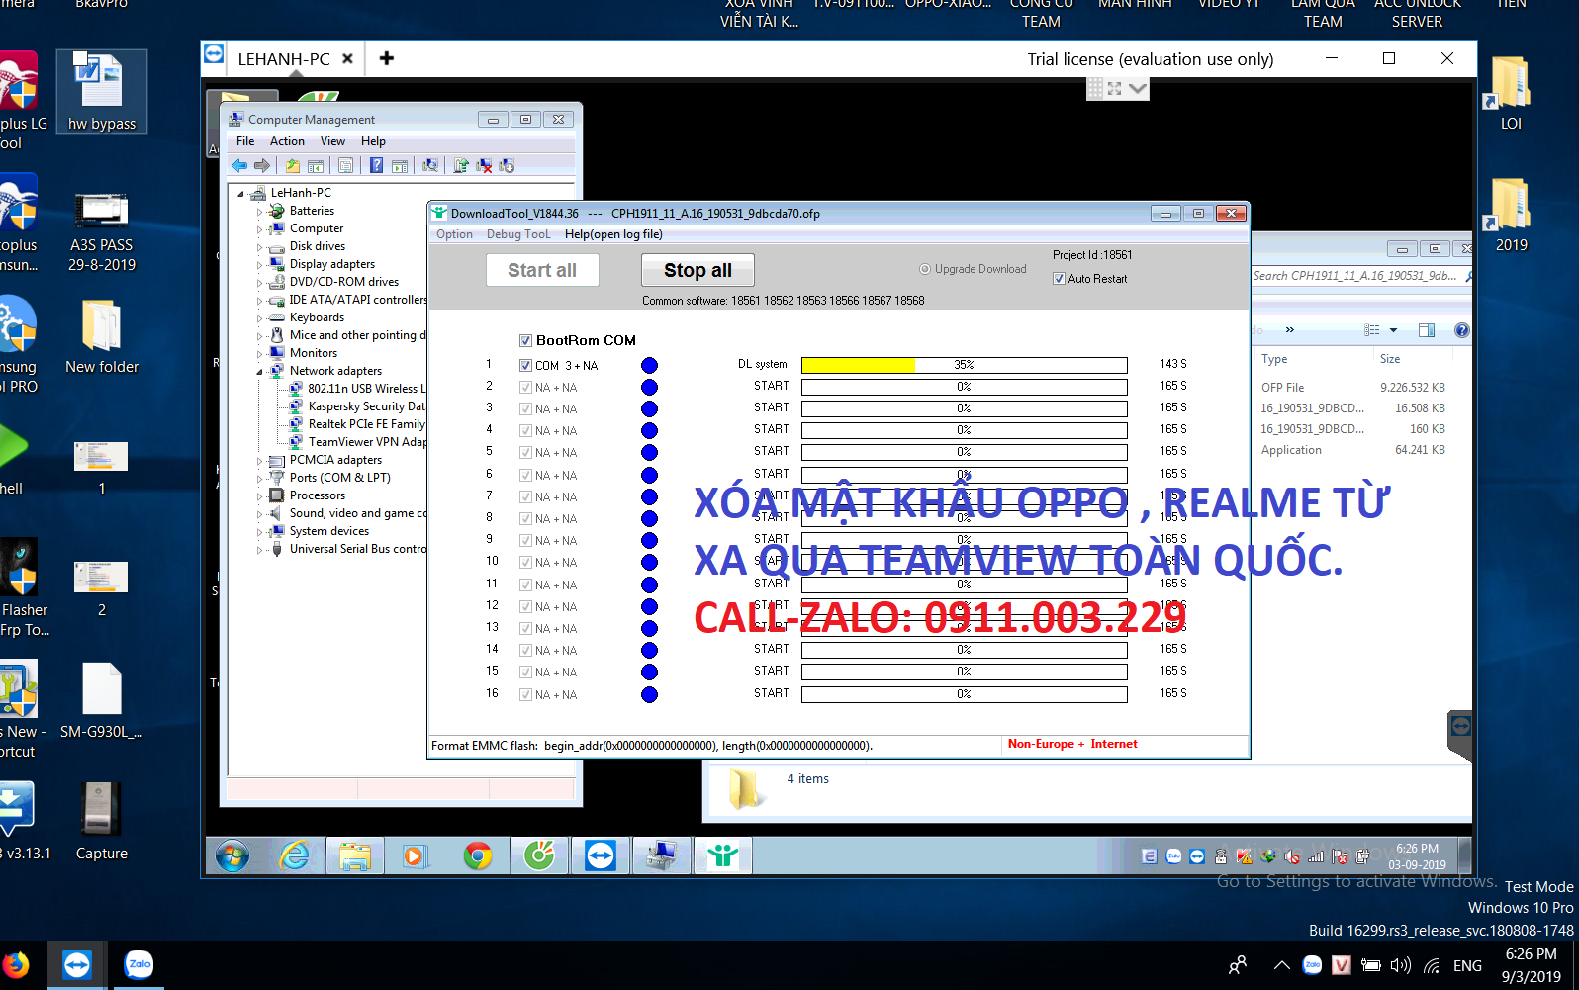Click the Stop all button
Screen dimensions: 1579x990
(x=697, y=270)
